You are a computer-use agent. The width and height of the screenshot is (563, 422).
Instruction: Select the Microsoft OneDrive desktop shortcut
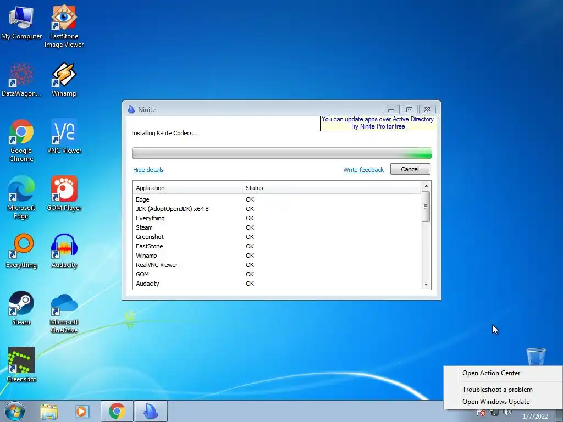(64, 312)
